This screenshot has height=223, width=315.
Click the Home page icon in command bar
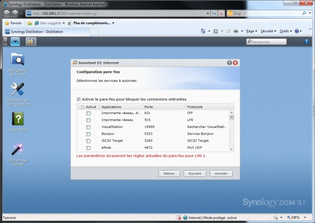pos(203,31)
